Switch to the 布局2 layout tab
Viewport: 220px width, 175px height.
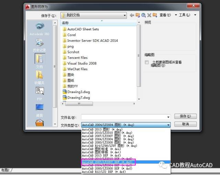coord(5,170)
